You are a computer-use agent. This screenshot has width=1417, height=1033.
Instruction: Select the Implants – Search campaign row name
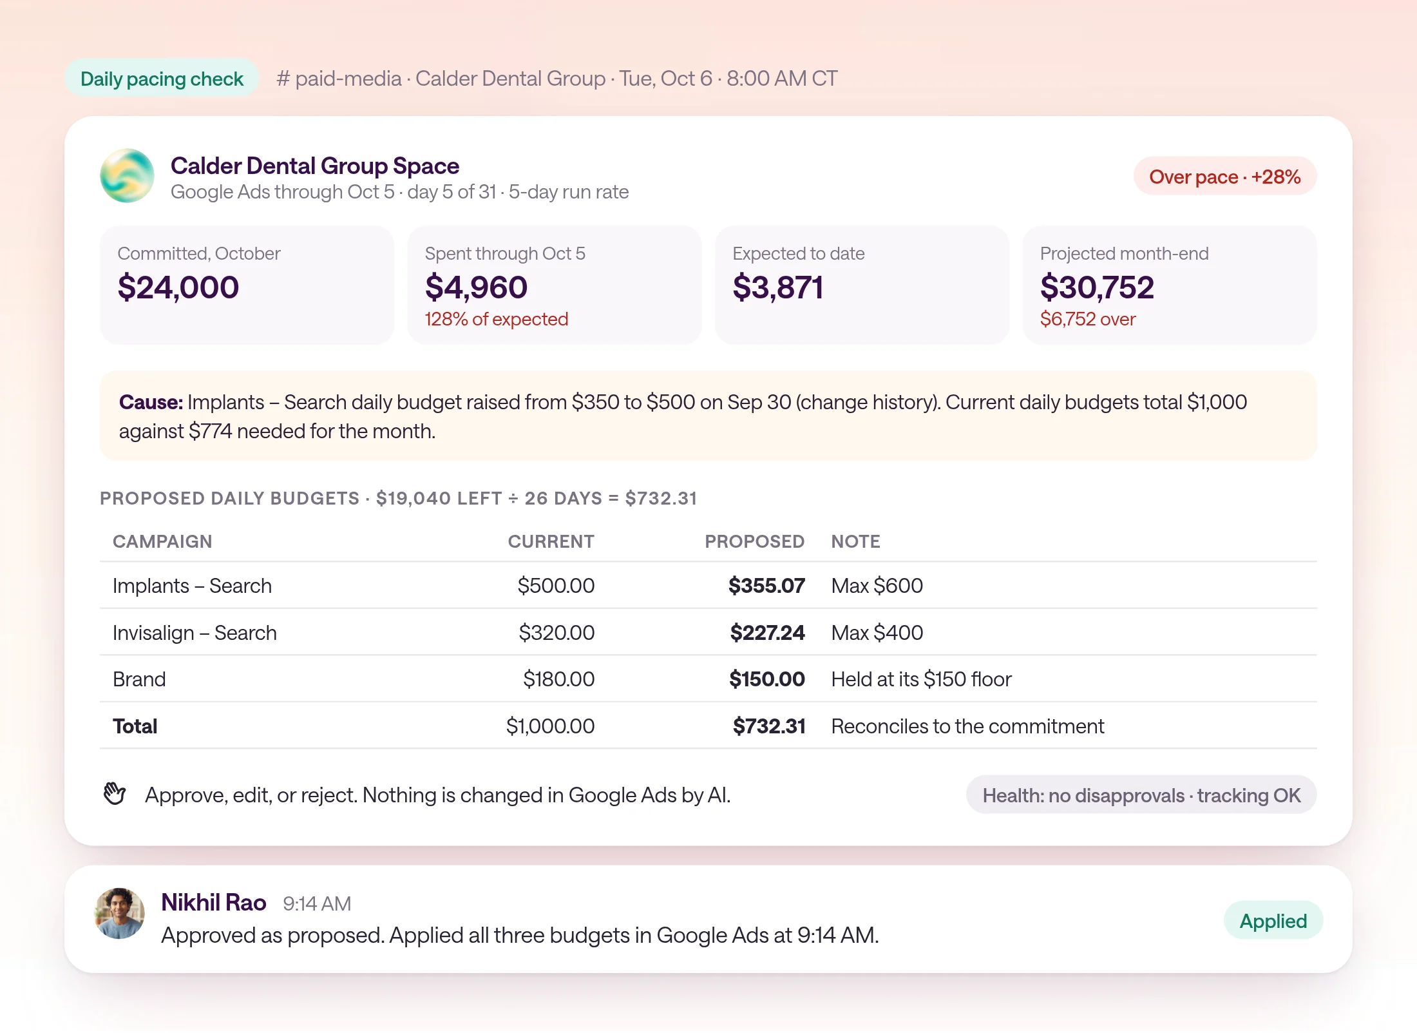pos(193,586)
